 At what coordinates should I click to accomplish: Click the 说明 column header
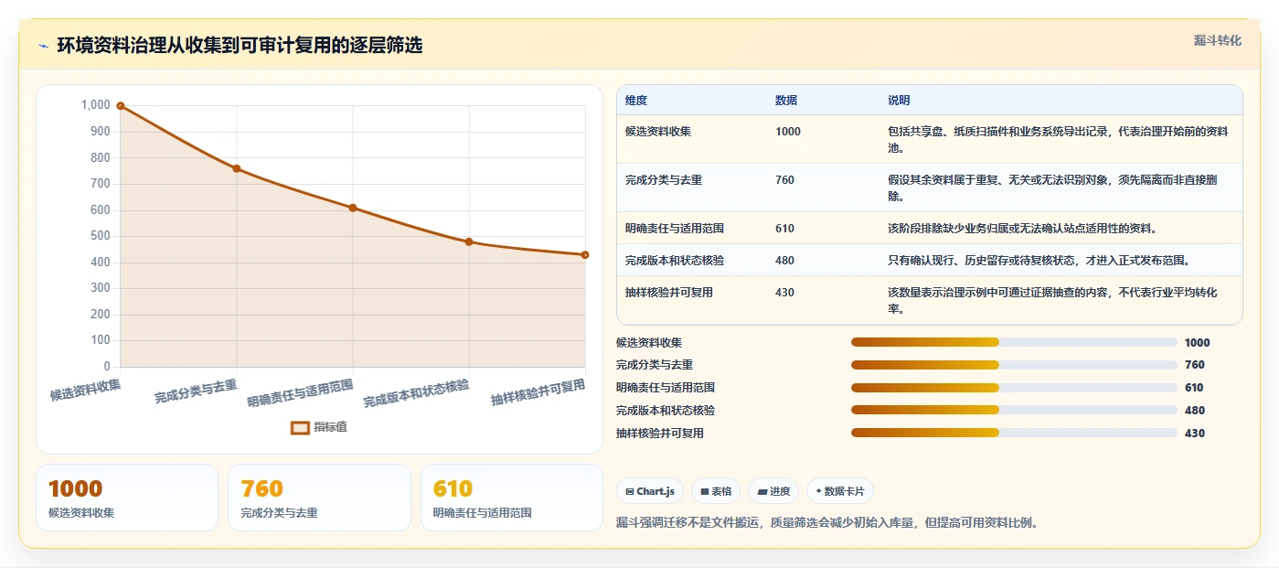point(899,101)
